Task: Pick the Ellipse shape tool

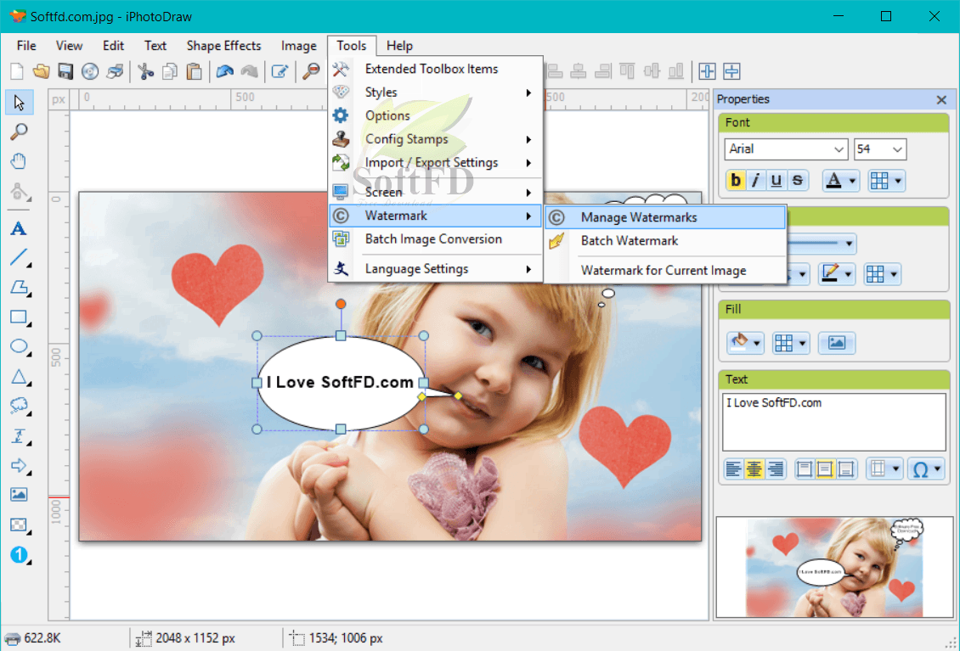Action: [x=19, y=347]
